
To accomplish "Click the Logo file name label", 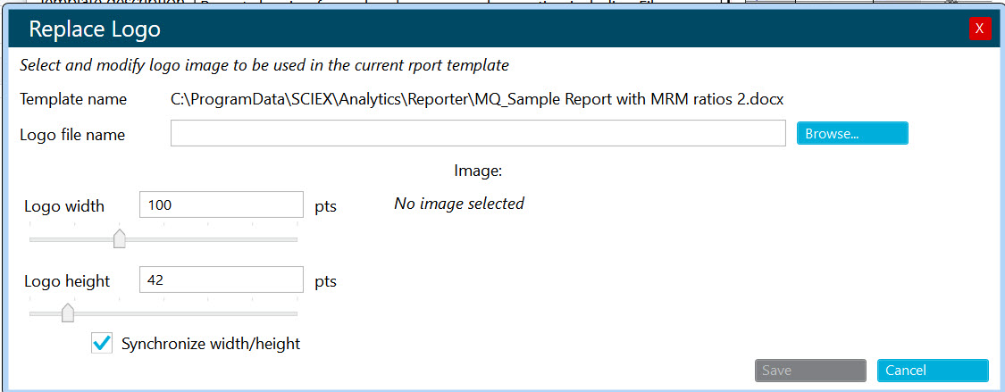I will point(72,135).
